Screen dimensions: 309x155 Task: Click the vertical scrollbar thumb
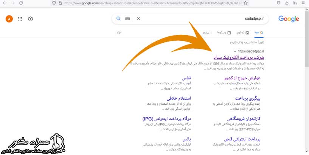pos(307,39)
